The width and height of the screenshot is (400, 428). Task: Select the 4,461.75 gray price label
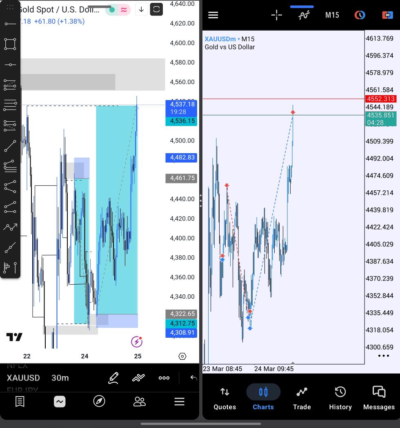[181, 178]
